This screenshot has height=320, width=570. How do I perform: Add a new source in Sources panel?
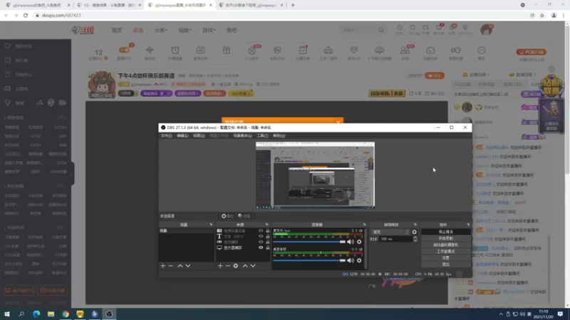coord(220,266)
